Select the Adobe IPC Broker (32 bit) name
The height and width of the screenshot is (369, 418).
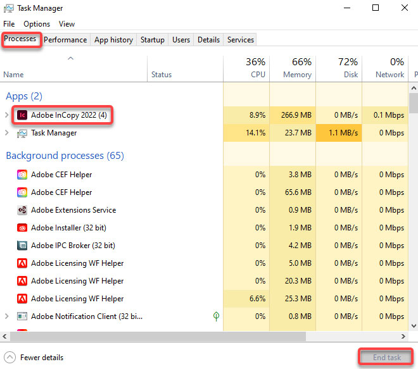pos(73,246)
